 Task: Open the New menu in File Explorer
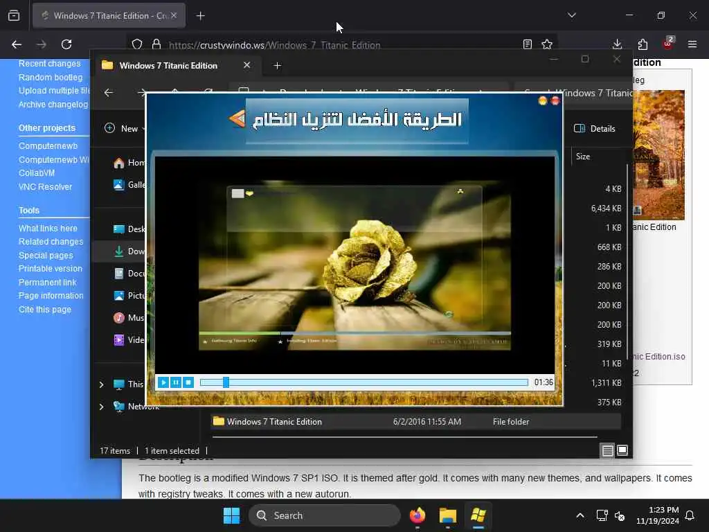tap(125, 128)
